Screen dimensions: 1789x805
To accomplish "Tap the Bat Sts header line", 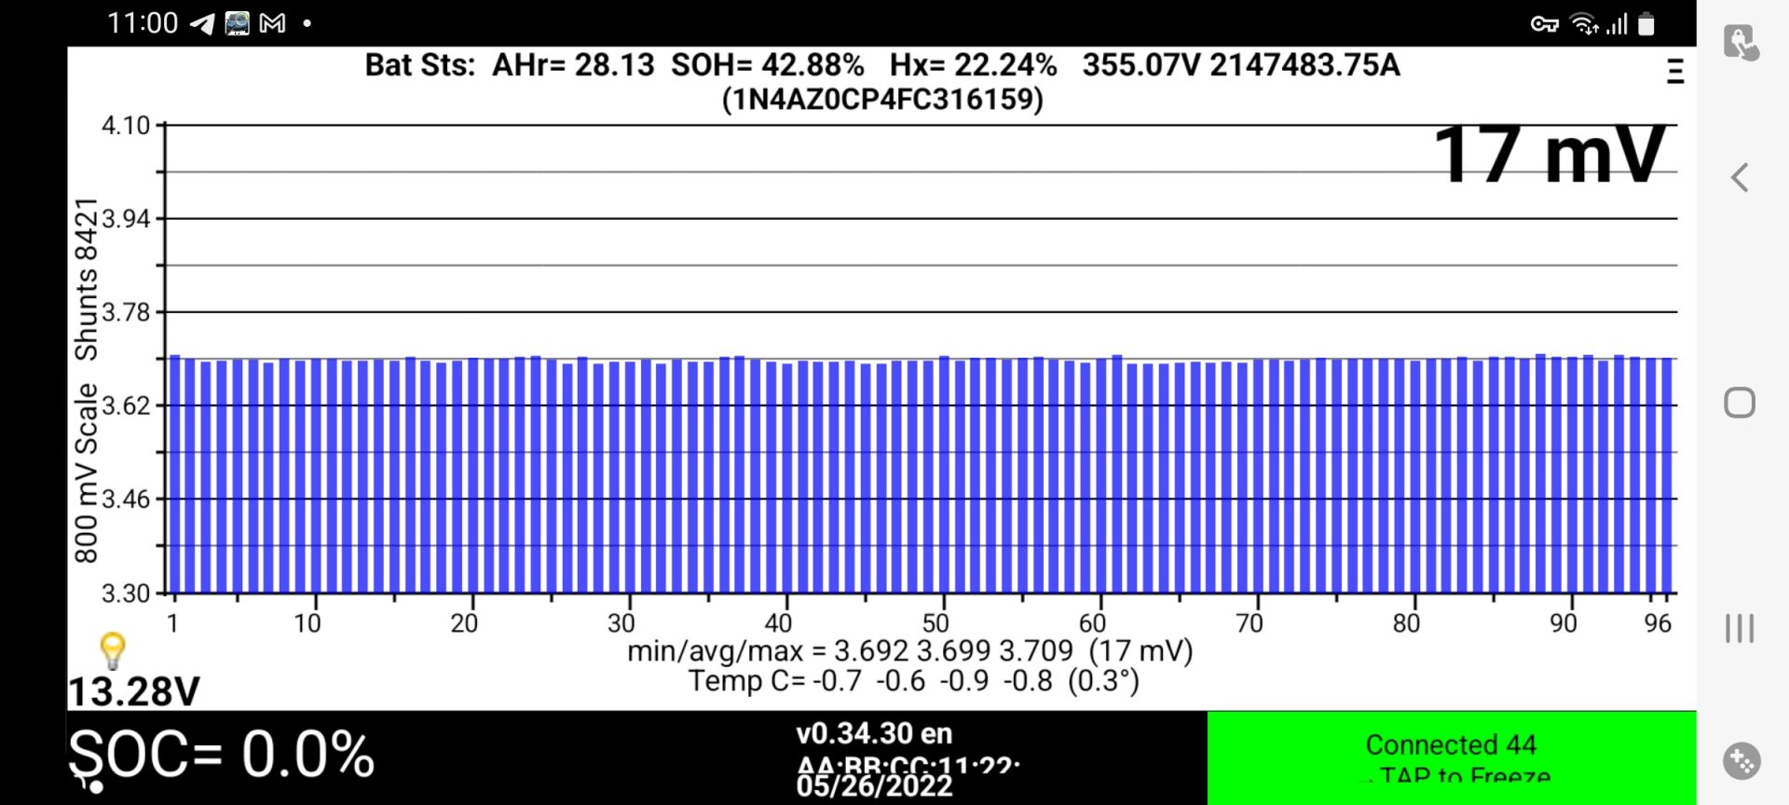I will (881, 65).
